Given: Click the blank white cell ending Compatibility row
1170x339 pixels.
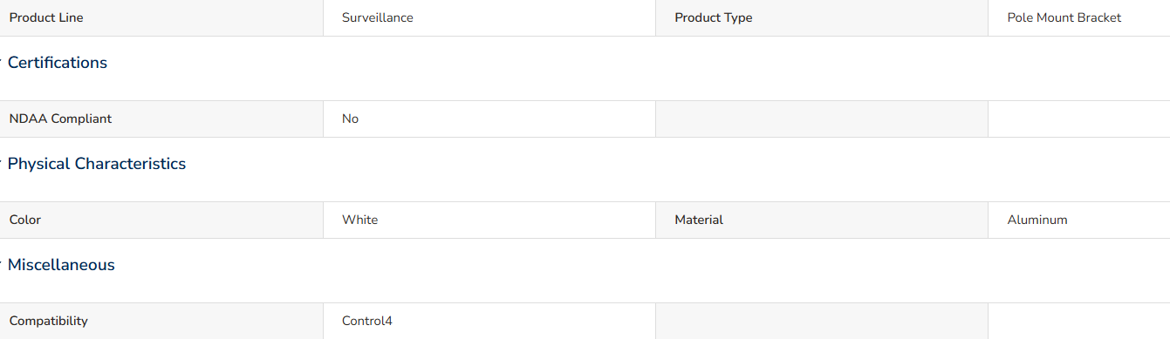Looking at the screenshot, I should click(1079, 321).
